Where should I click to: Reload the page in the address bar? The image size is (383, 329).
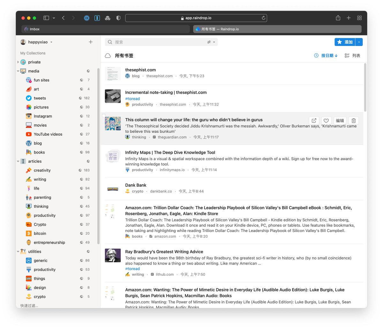click(x=263, y=18)
